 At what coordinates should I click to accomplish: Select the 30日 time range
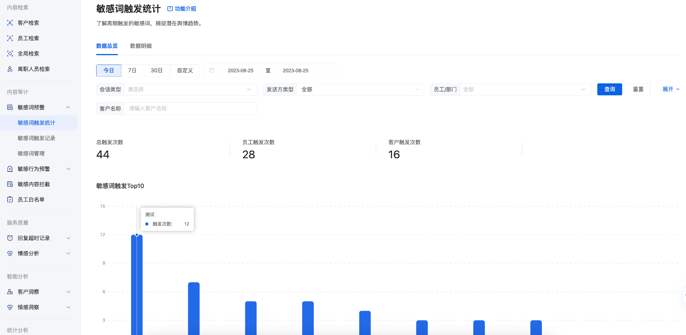[x=157, y=70]
